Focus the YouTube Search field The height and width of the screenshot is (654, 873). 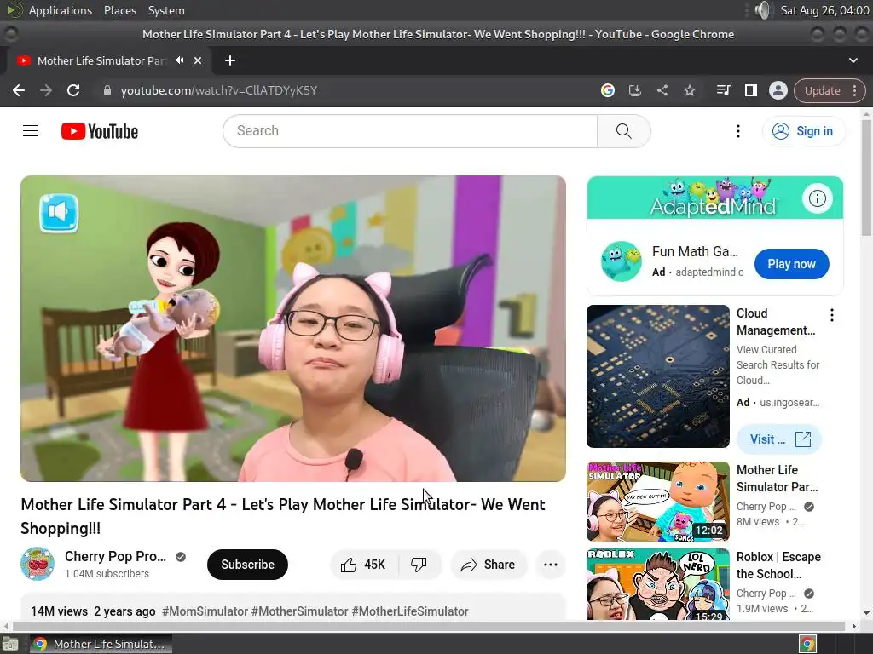[410, 131]
